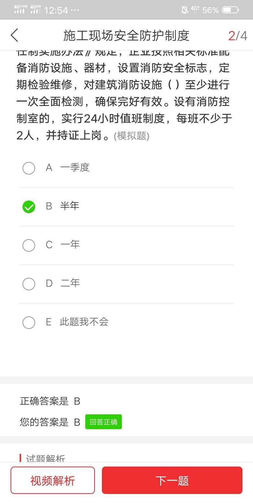Viewport: 253px width, 504px height.
Task: Select option E 此题我不会
Action: (x=29, y=322)
